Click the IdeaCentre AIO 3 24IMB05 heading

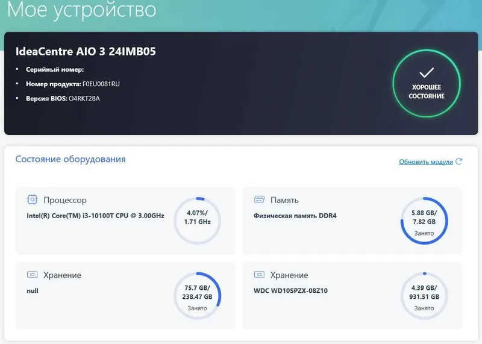86,51
